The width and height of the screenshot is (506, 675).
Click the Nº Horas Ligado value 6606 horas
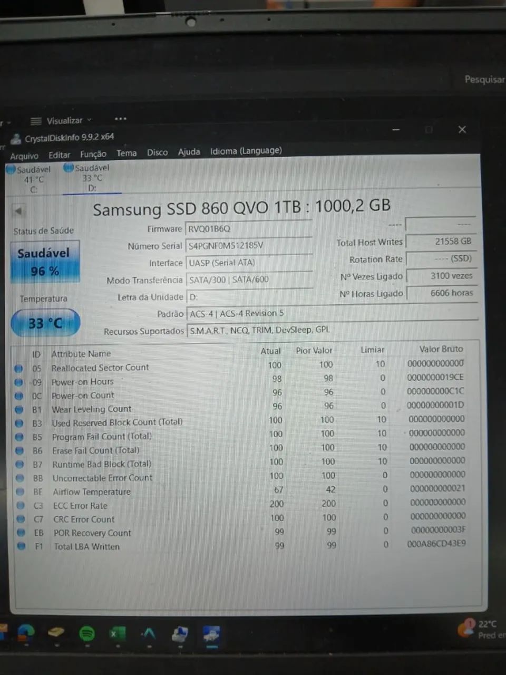tap(442, 293)
